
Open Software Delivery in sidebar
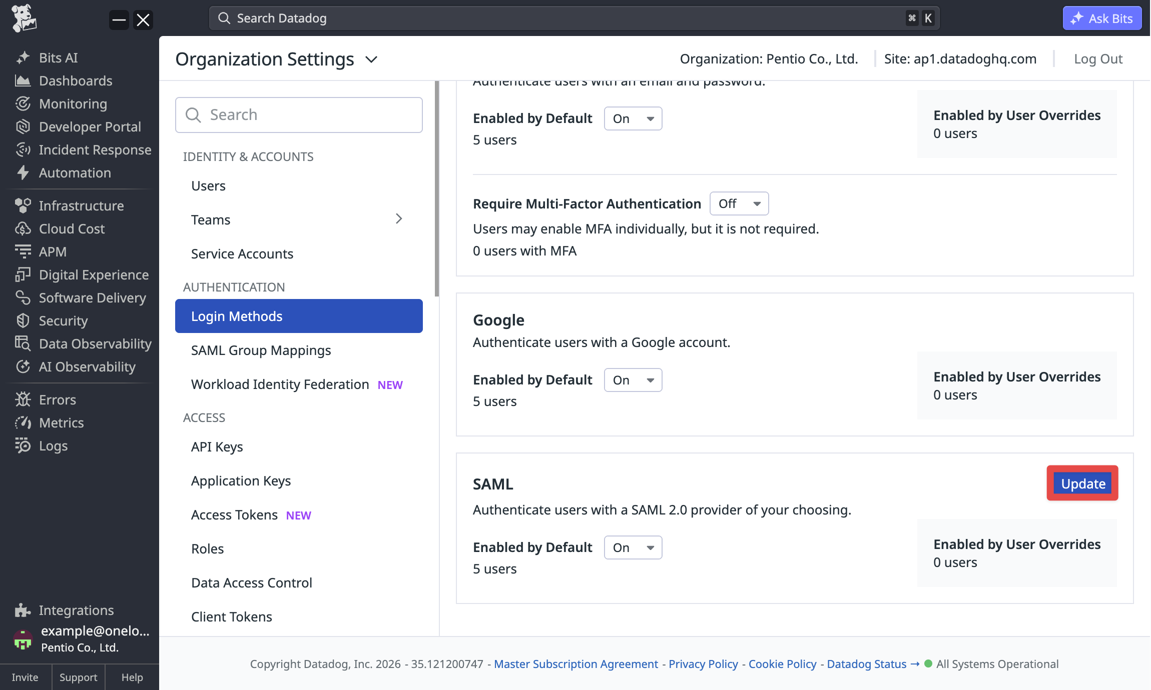tap(93, 297)
